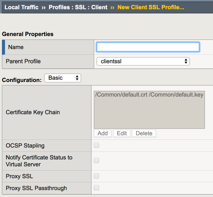Expand the Configuration Basic dropdown

63,78
